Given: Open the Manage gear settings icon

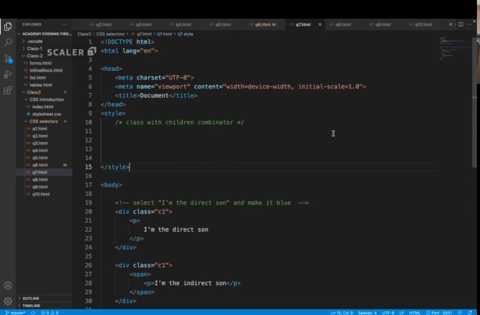Looking at the screenshot, I should (8, 301).
